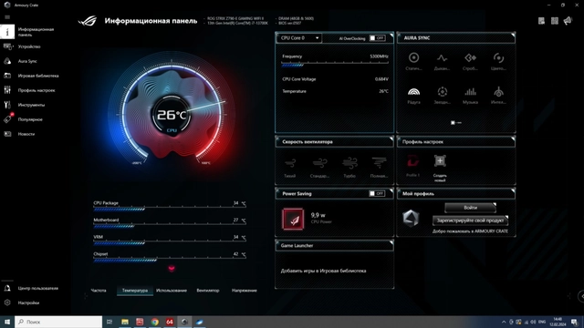Switch to the Вентилятор tab
584x328 pixels.
click(208, 291)
